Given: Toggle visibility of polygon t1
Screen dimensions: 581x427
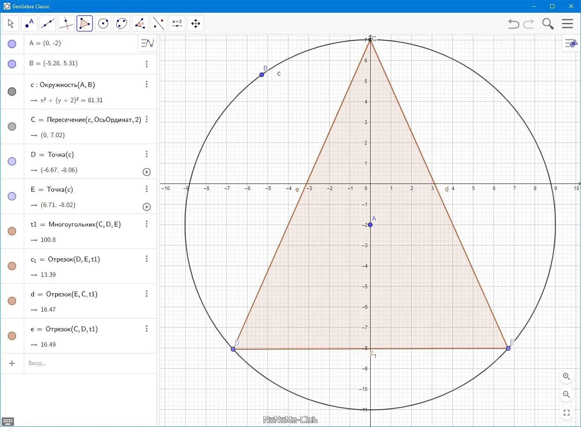Looking at the screenshot, I should point(12,231).
